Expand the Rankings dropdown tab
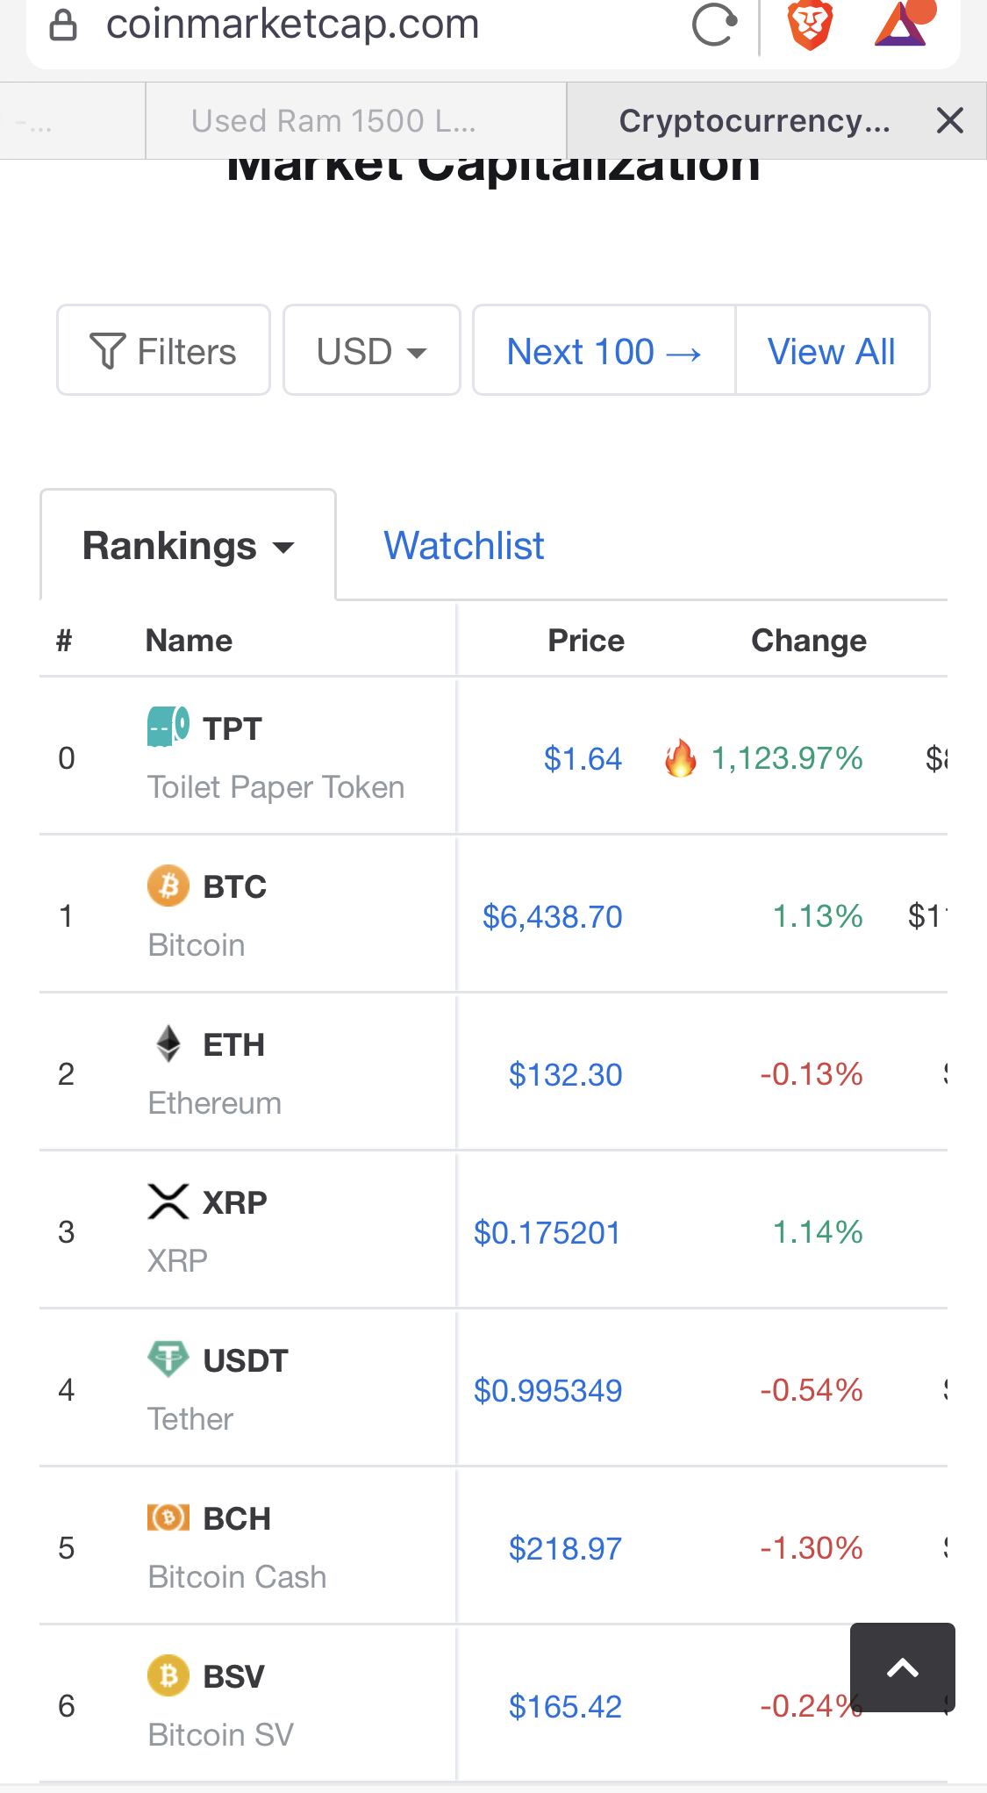This screenshot has height=1793, width=987. [188, 545]
